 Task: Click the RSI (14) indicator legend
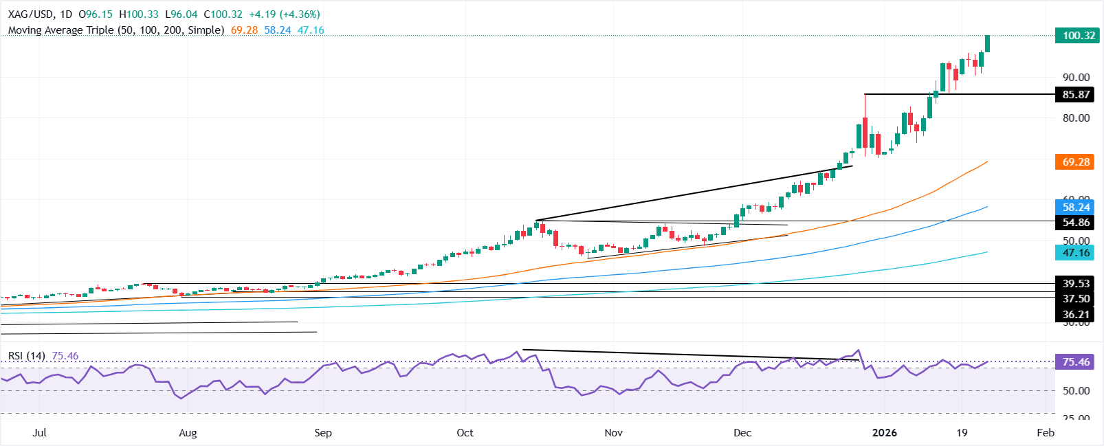(x=27, y=356)
